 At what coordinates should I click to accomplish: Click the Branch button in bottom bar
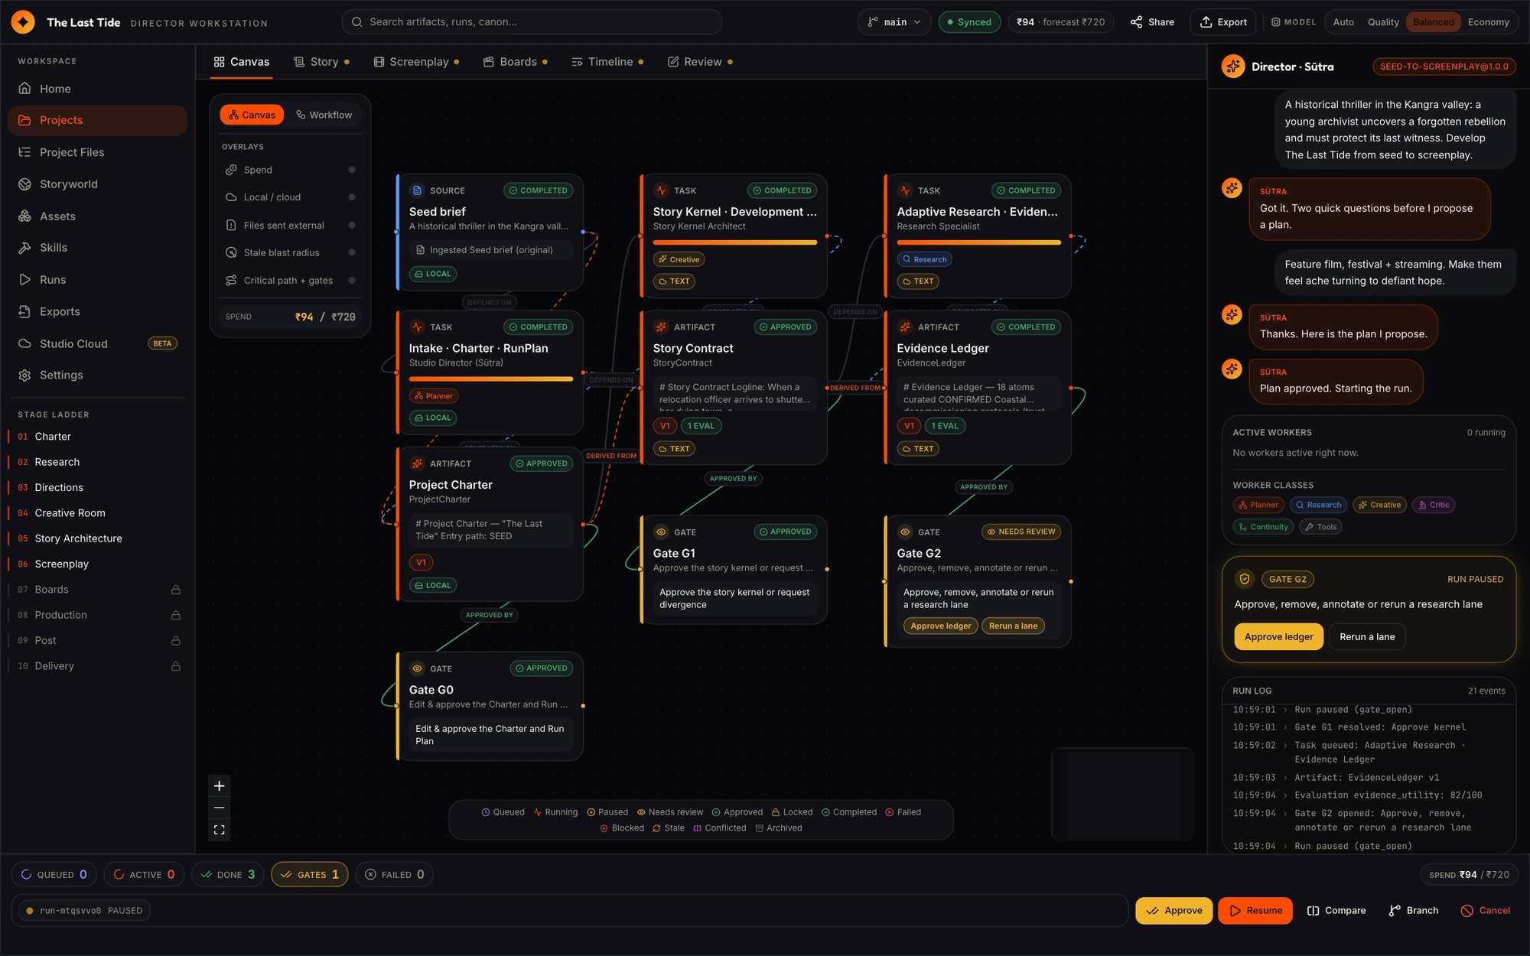(x=1414, y=911)
